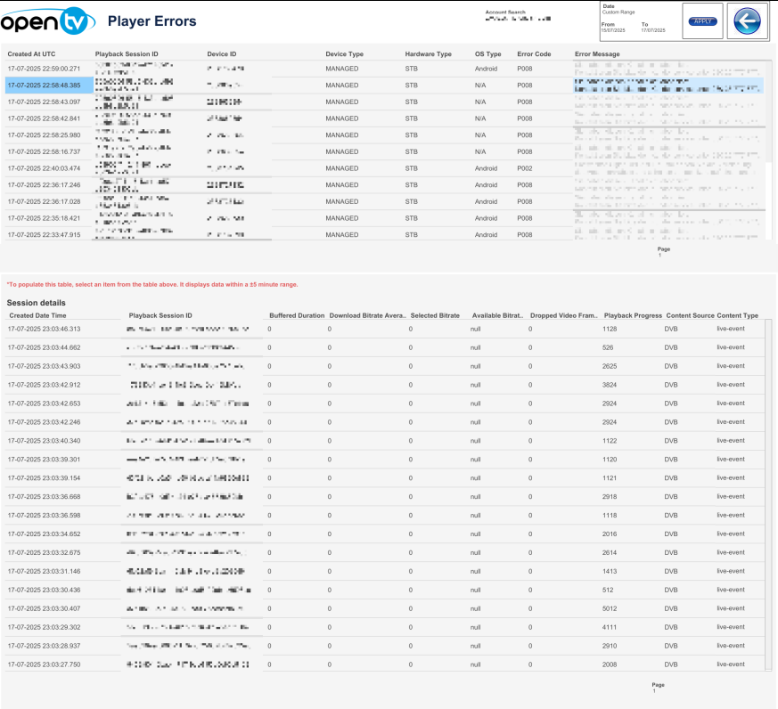Click the Playback Progress column header
This screenshot has height=709, width=778.
pos(633,315)
